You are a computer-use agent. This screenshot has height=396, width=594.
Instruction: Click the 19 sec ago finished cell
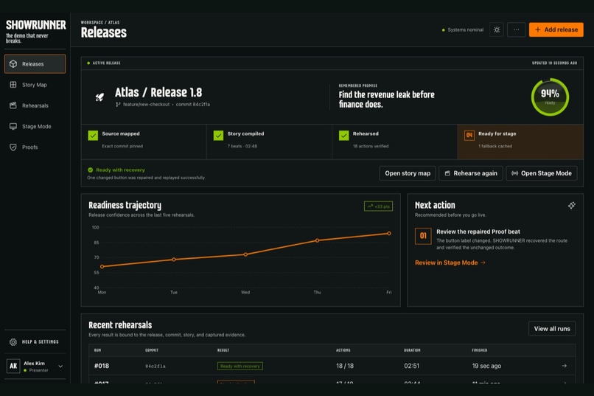click(486, 366)
